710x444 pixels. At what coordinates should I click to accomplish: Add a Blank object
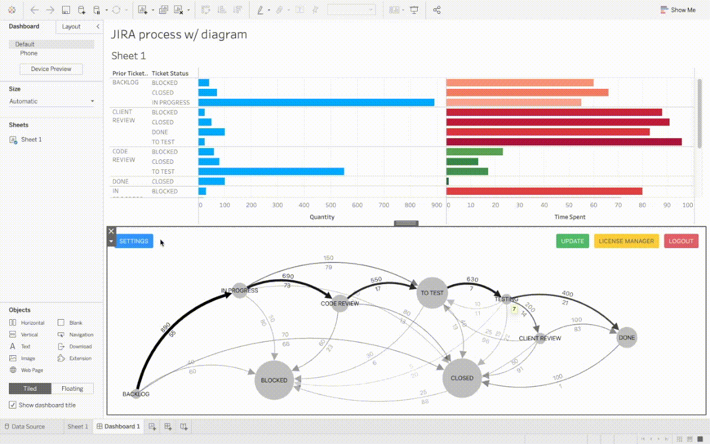click(x=70, y=323)
